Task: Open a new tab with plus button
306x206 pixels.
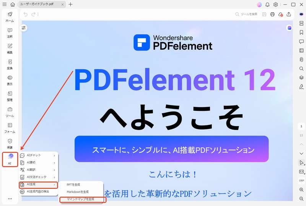Action: [x=70, y=4]
